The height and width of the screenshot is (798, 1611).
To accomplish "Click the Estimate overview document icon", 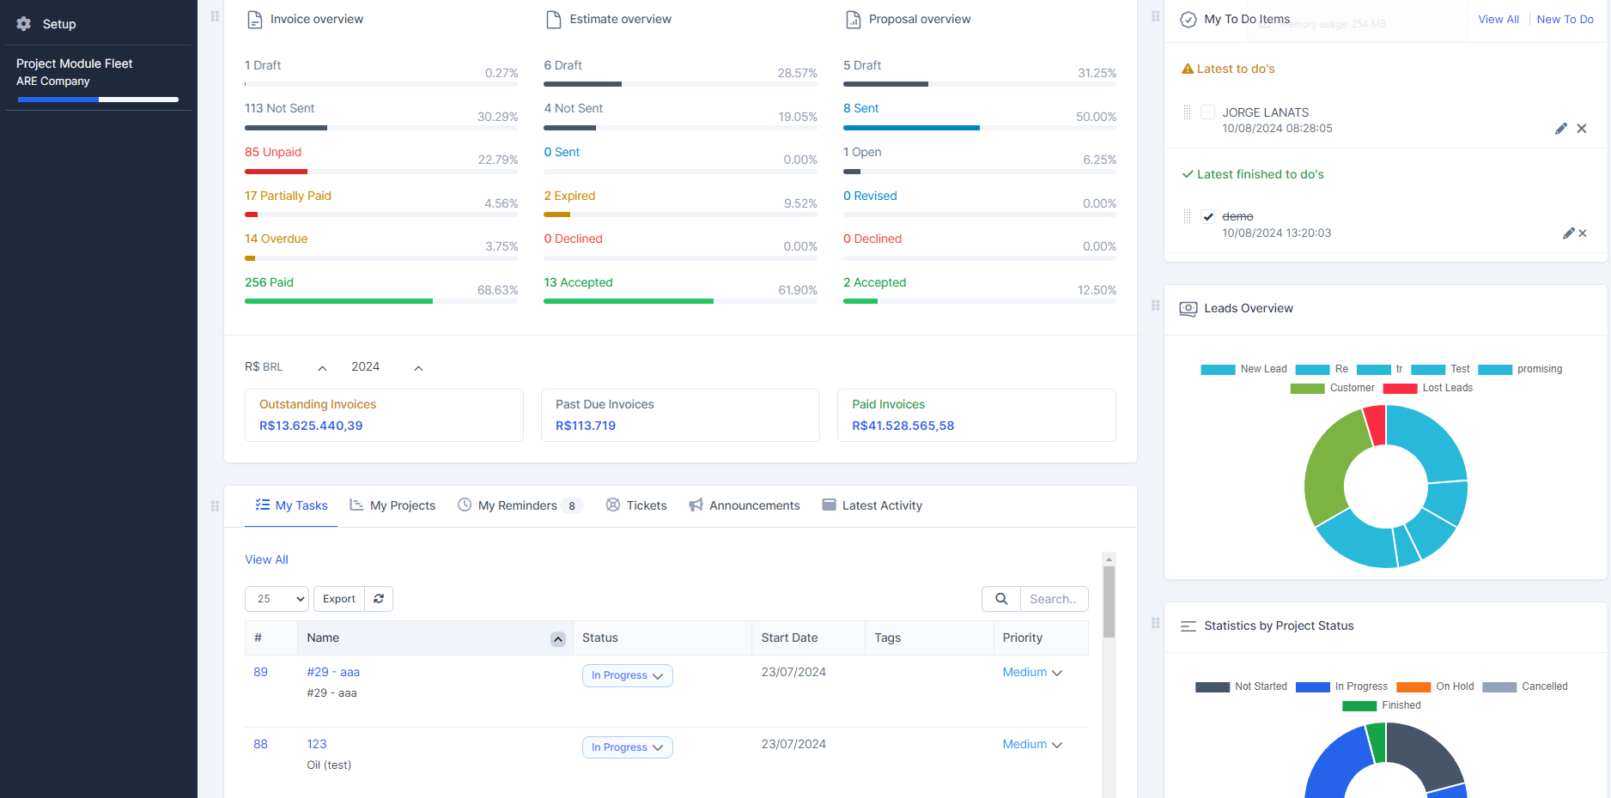I will (554, 20).
